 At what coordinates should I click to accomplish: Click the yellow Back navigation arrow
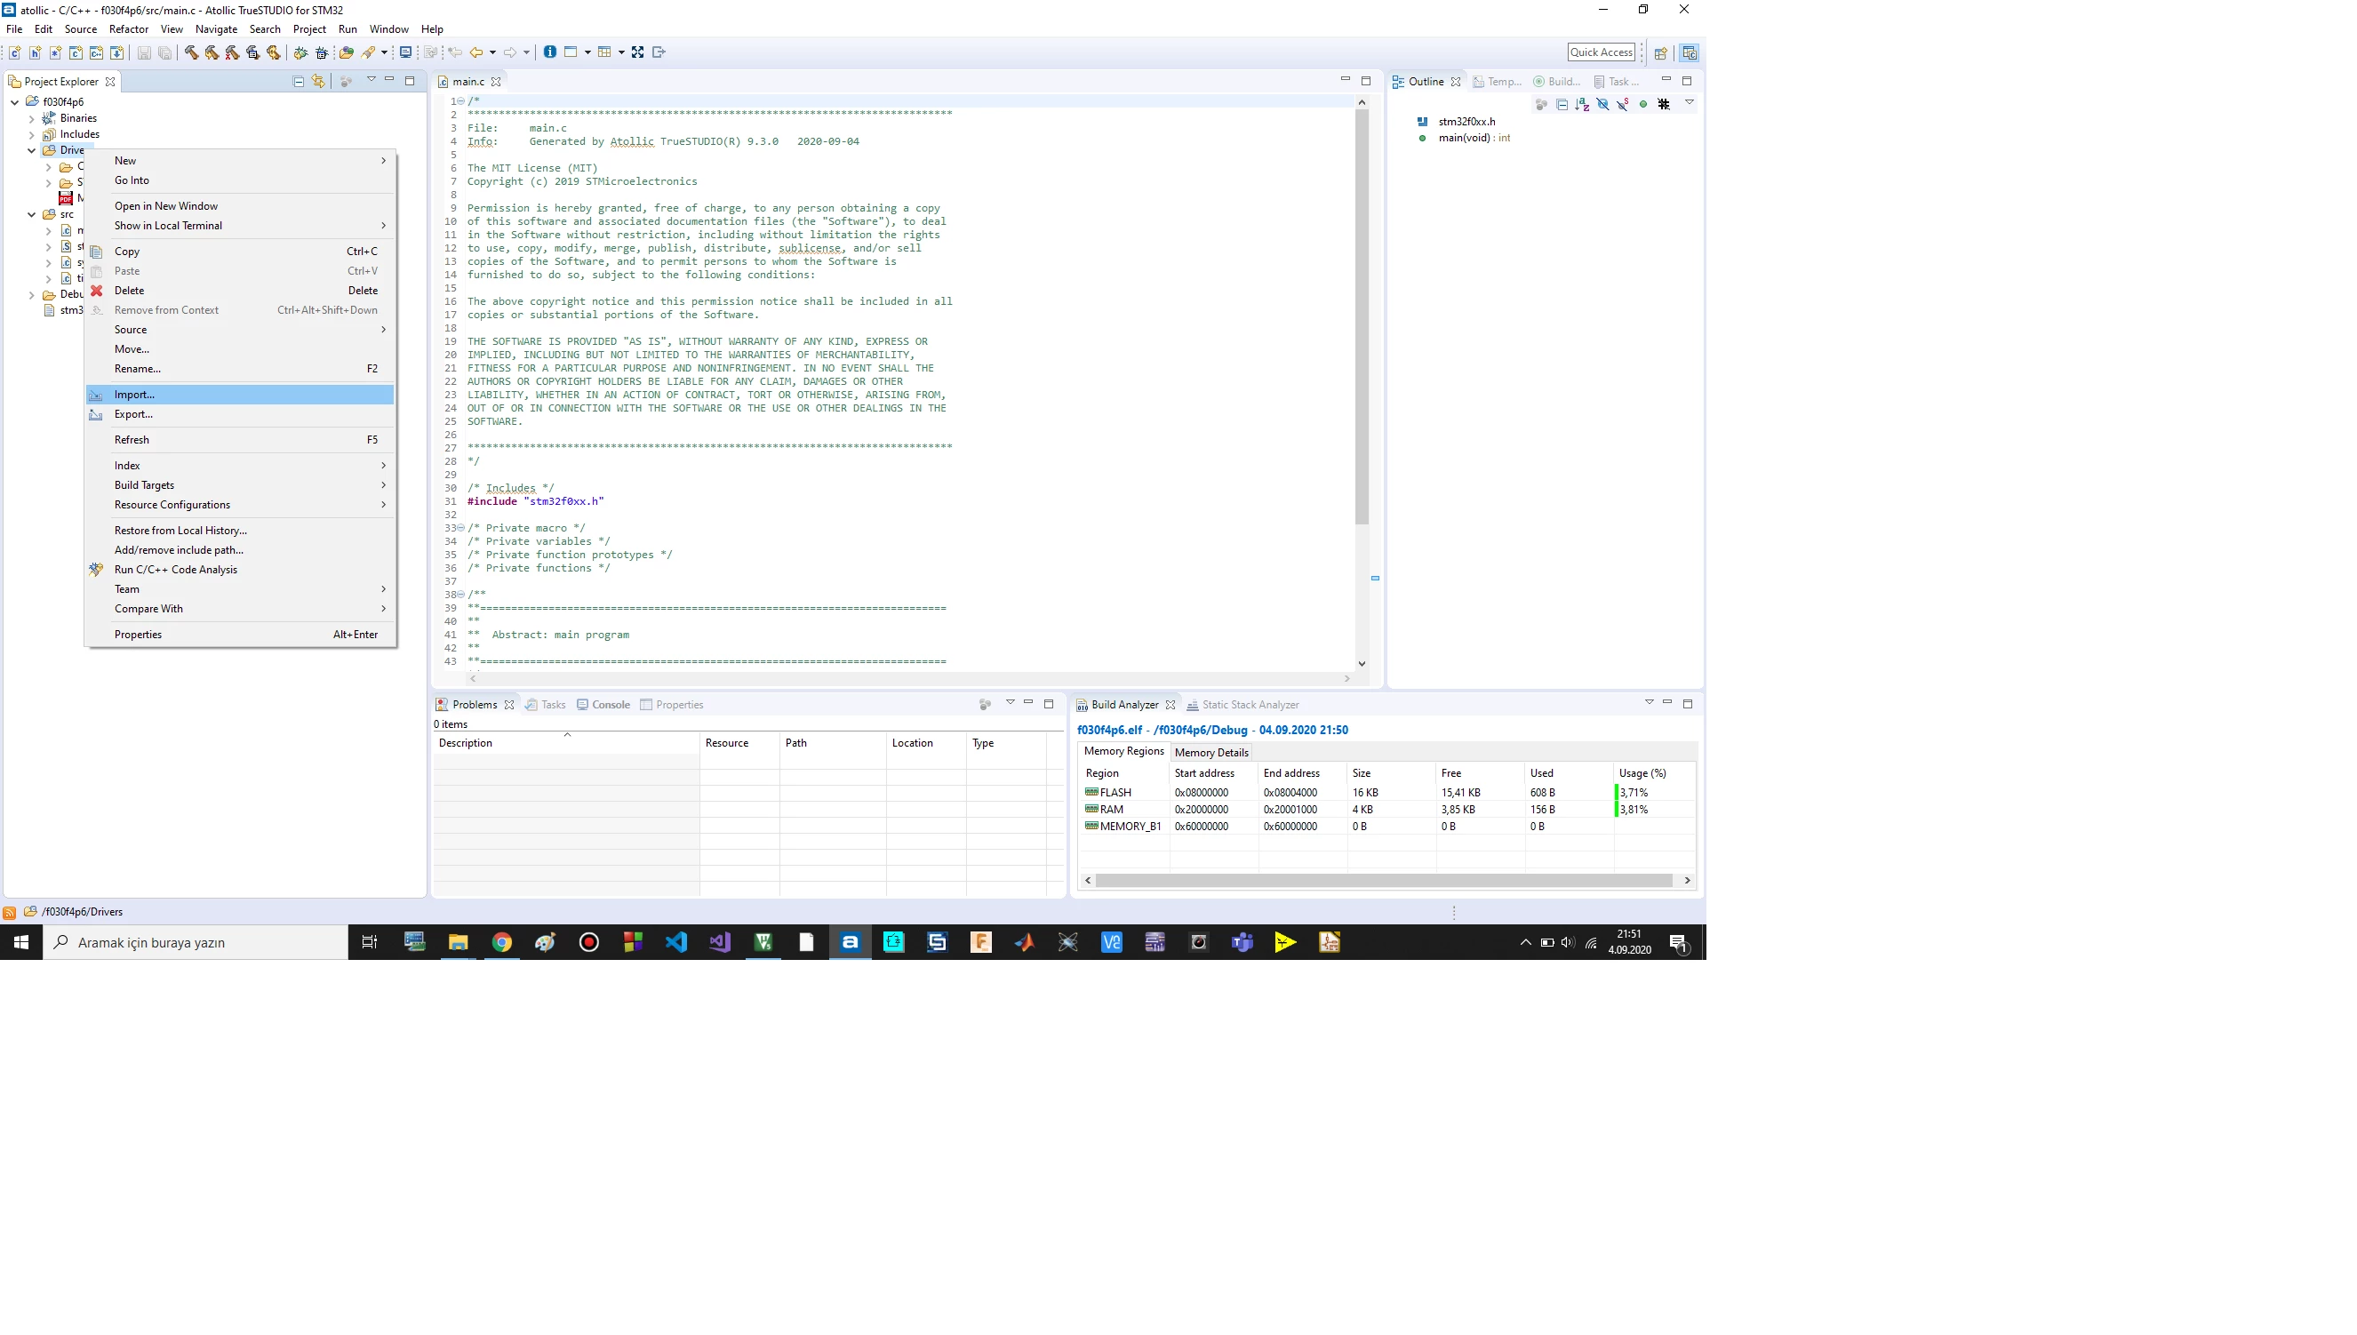coord(476,52)
